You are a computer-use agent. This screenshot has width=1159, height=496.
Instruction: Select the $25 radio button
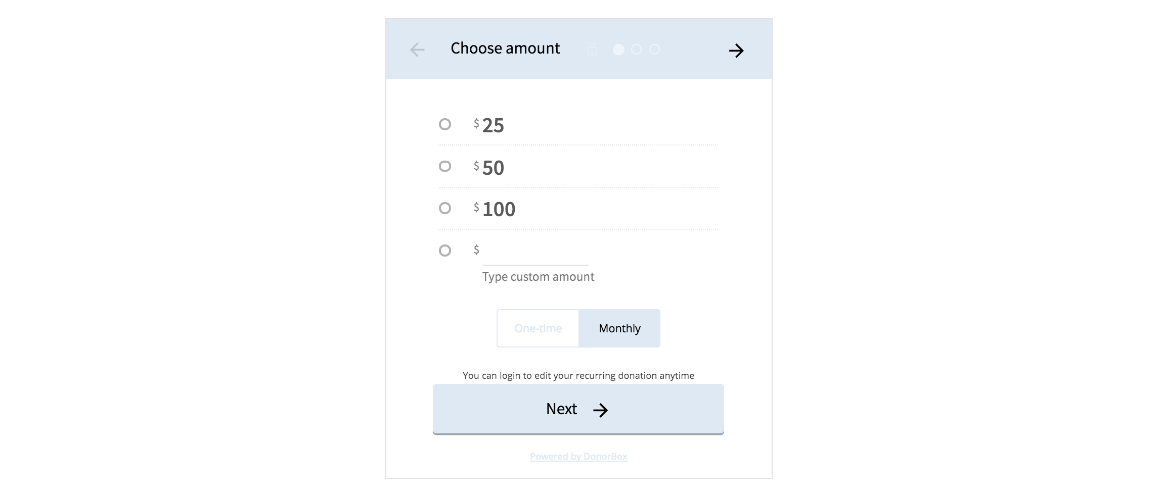coord(445,124)
